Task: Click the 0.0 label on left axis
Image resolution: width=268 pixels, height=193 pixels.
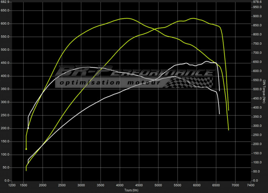Action: (6, 180)
